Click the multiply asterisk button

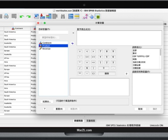tap(80, 62)
